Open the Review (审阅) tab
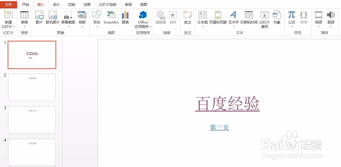The width and height of the screenshot is (341, 167). pos(128,5)
